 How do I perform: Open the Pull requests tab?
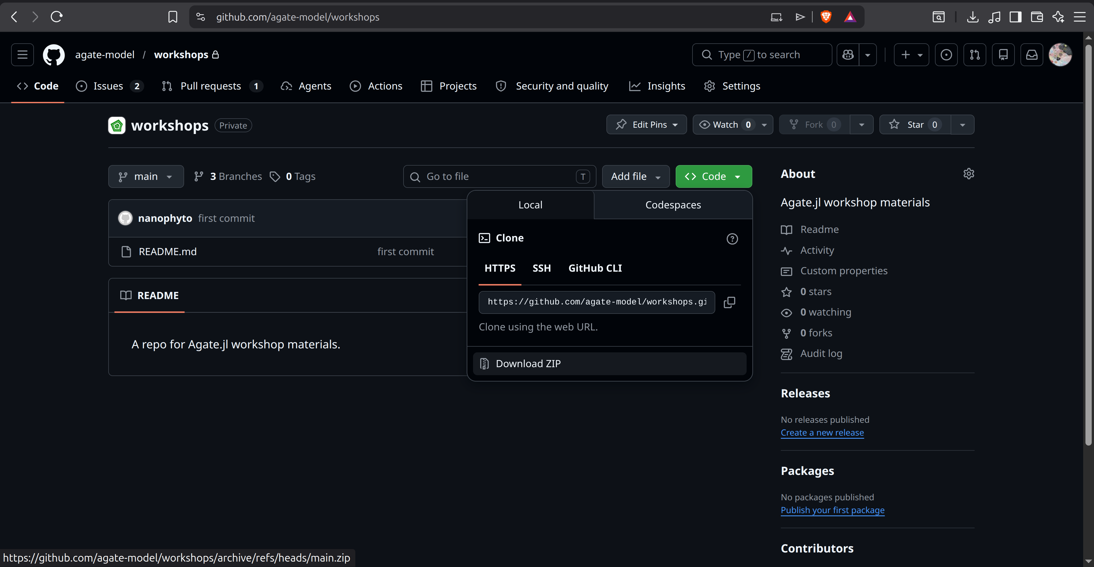pyautogui.click(x=212, y=86)
